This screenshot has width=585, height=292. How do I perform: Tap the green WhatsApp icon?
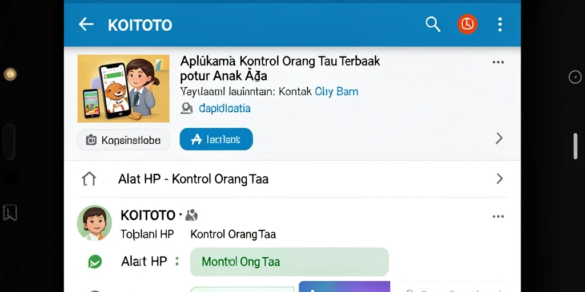pos(95,261)
